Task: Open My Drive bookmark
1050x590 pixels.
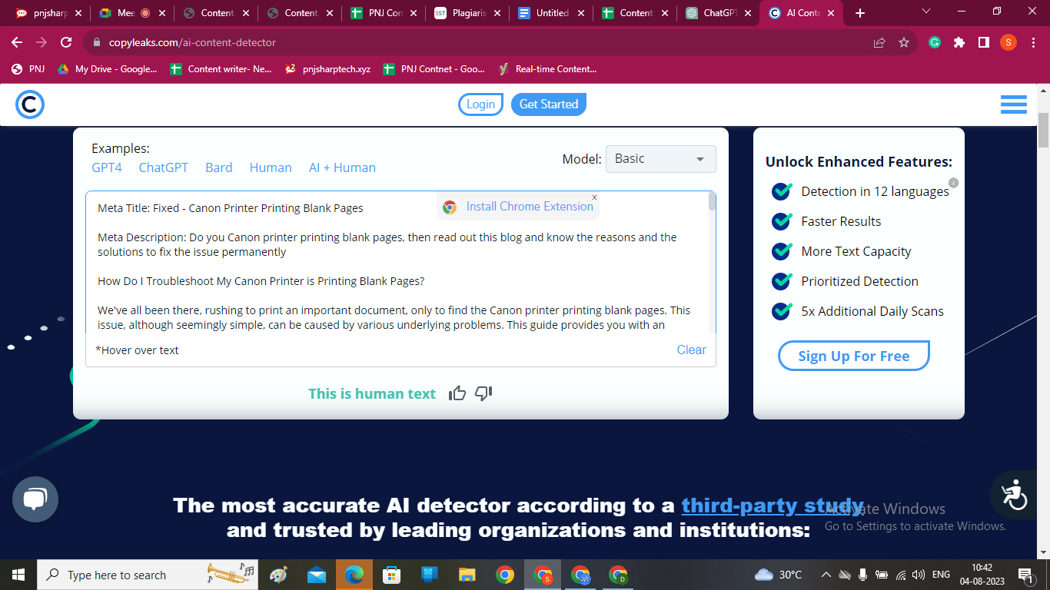Action: click(x=107, y=69)
